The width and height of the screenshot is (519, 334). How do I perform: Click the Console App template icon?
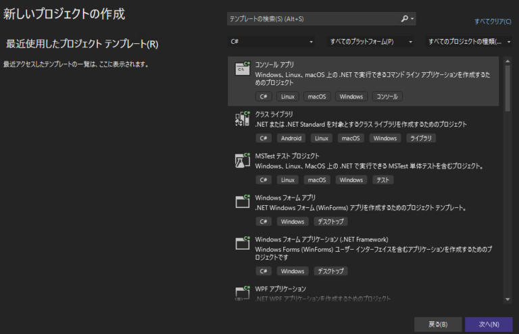(242, 68)
